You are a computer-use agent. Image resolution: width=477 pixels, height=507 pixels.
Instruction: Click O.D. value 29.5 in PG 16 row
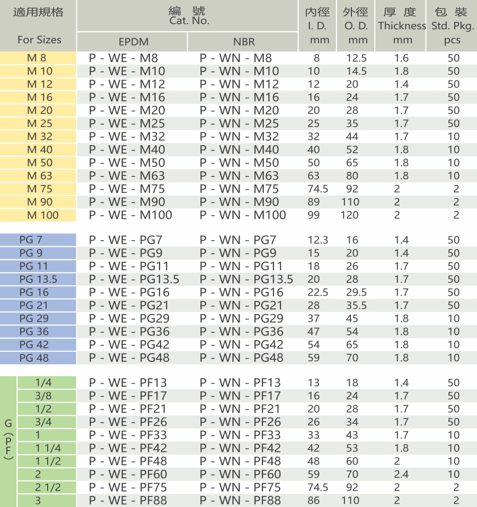point(356,292)
